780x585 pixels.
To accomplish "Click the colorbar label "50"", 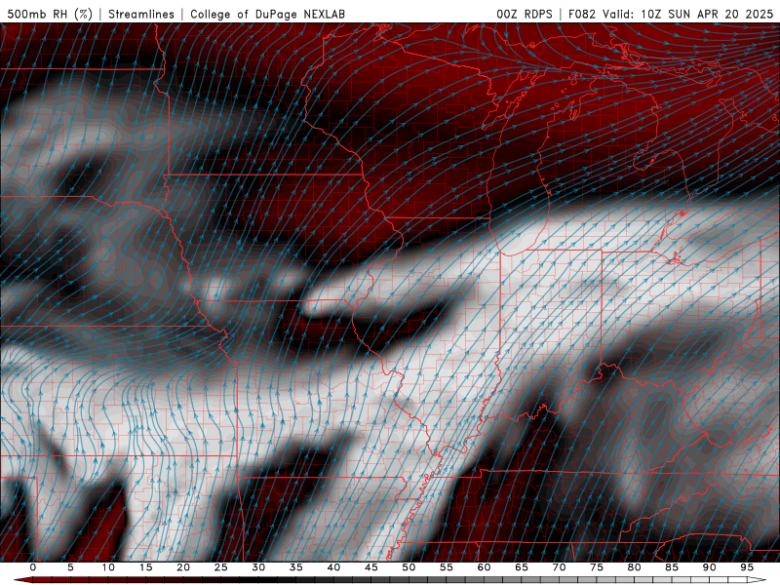I will (409, 567).
